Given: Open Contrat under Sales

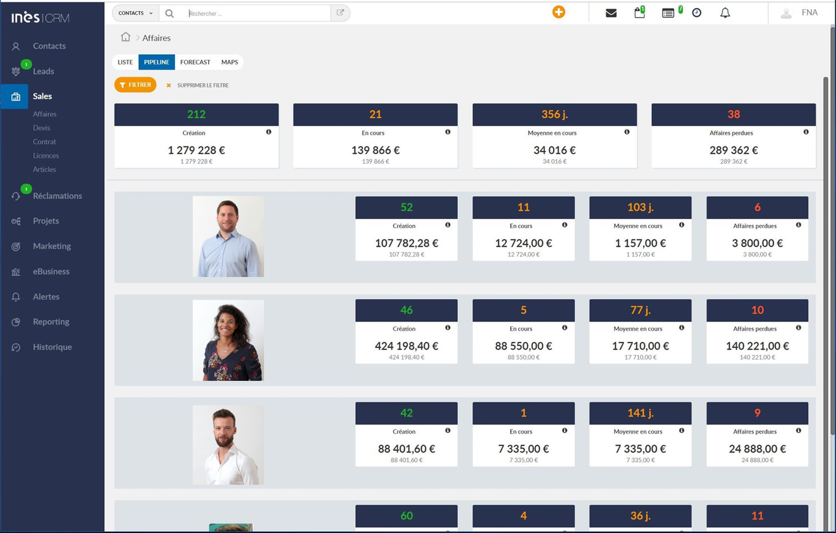Looking at the screenshot, I should 45,142.
